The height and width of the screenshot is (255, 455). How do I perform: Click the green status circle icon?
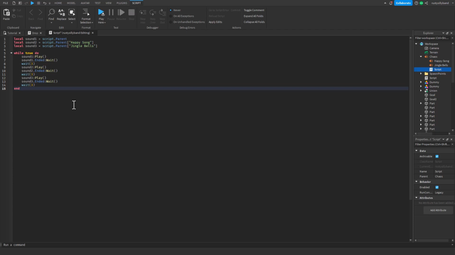pos(421,3)
